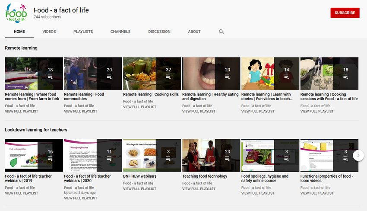Click playlist icon on Teaching food technology thumbnail
Image resolution: width=367 pixels, height=211 pixels.
[228, 159]
